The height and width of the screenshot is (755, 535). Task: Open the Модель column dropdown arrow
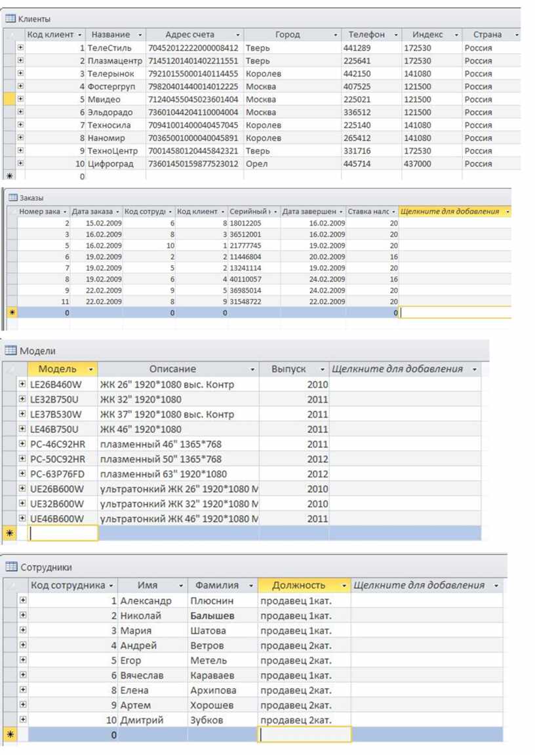pyautogui.click(x=90, y=369)
